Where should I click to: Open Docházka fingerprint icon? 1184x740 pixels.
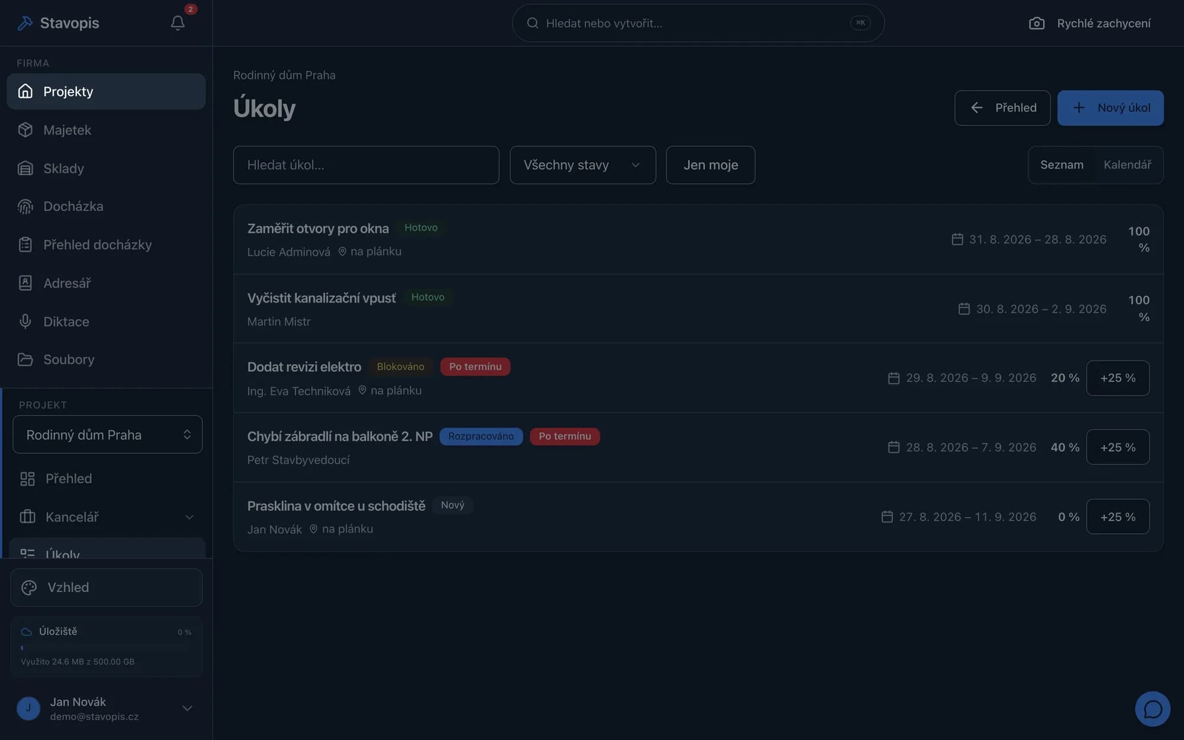25,206
